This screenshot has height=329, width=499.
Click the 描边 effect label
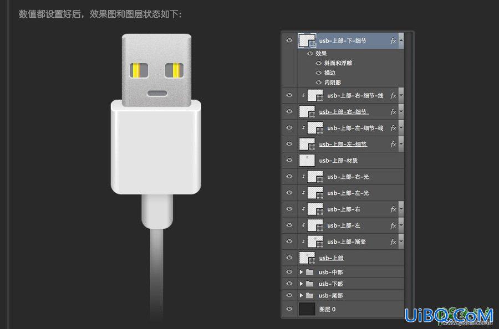click(330, 73)
